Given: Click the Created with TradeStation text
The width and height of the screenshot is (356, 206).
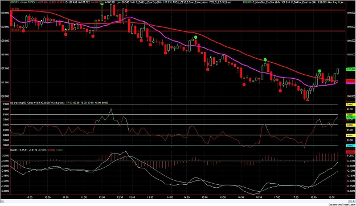Looking at the screenshot, I should click(342, 205).
